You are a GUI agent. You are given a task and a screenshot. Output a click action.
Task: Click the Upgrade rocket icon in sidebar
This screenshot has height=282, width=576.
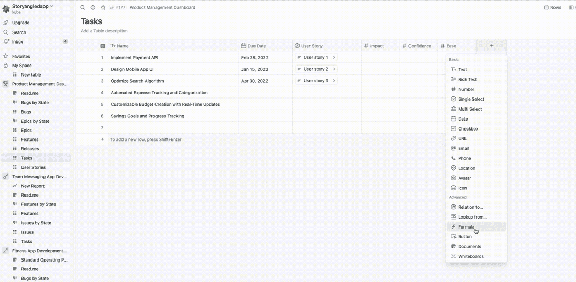pos(6,23)
